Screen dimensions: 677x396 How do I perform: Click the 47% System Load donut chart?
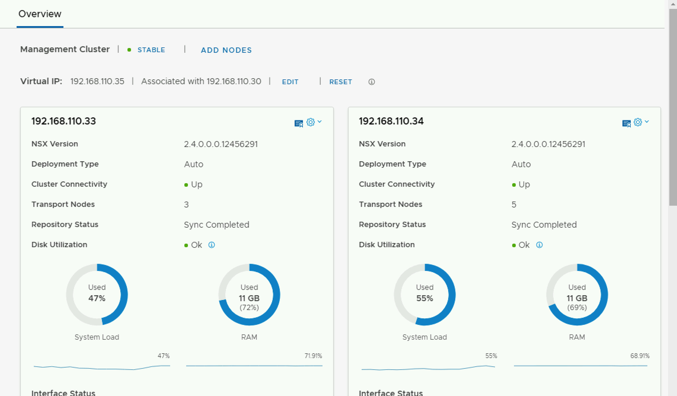[97, 294]
